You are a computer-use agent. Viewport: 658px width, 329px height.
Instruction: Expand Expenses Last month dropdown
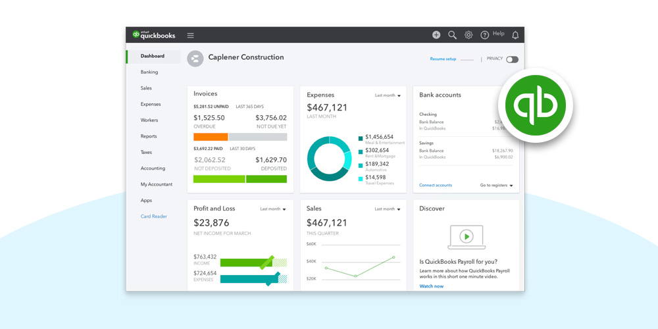click(x=388, y=95)
